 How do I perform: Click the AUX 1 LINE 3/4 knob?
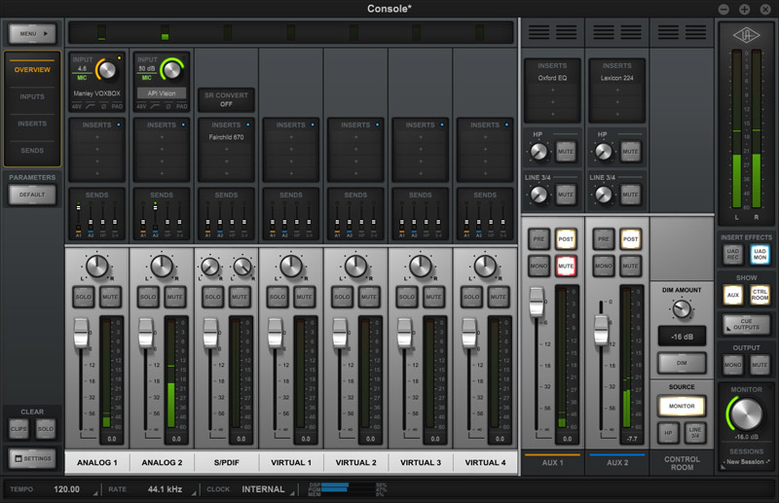(x=538, y=195)
